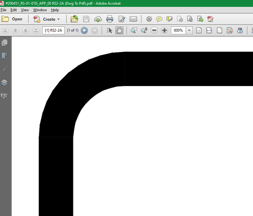Select the highlight text tool

tap(170, 19)
